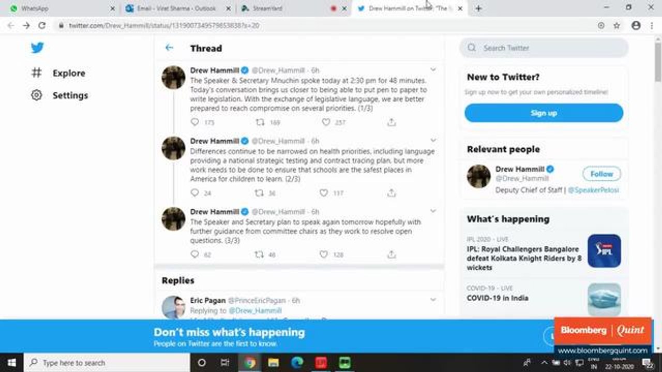Screen dimensions: 662x372
Task: Click the blue Sign up button
Action: tap(544, 113)
